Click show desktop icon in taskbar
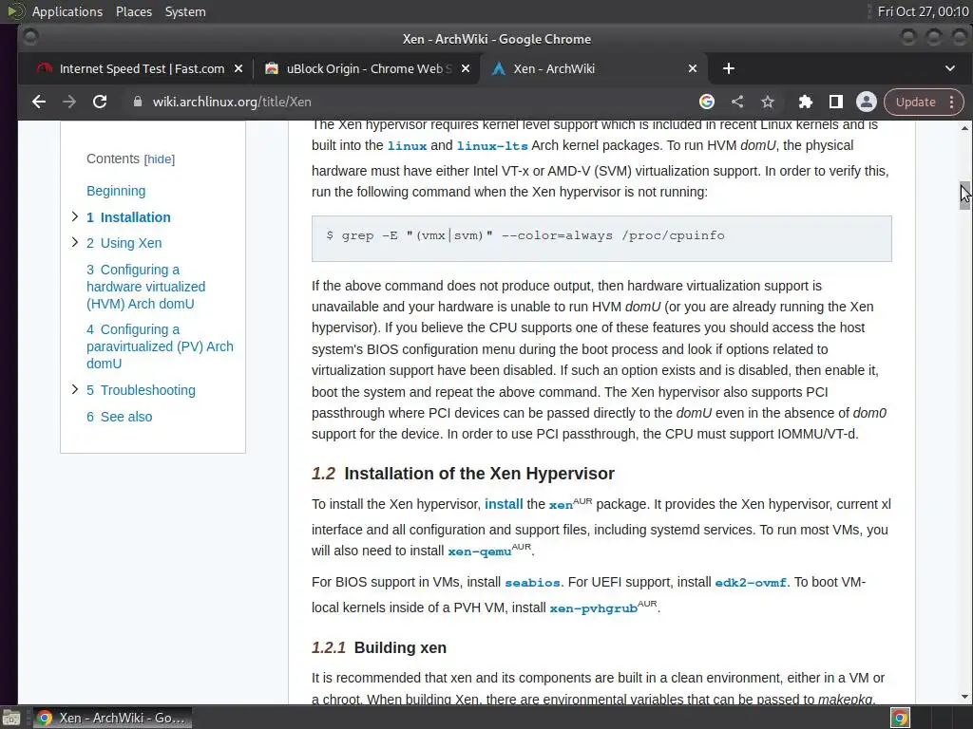The width and height of the screenshot is (973, 729). pyautogui.click(x=11, y=718)
